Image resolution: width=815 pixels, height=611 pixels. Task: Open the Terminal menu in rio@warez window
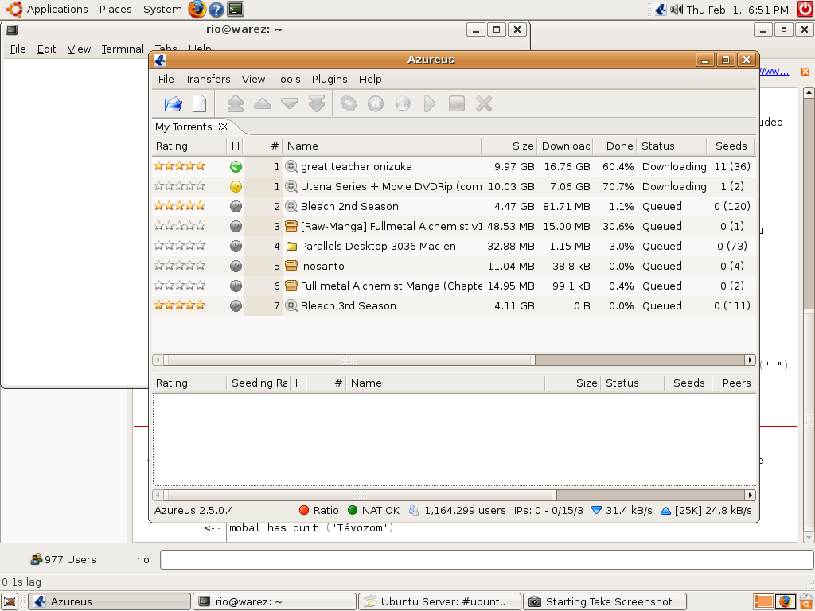coord(123,49)
